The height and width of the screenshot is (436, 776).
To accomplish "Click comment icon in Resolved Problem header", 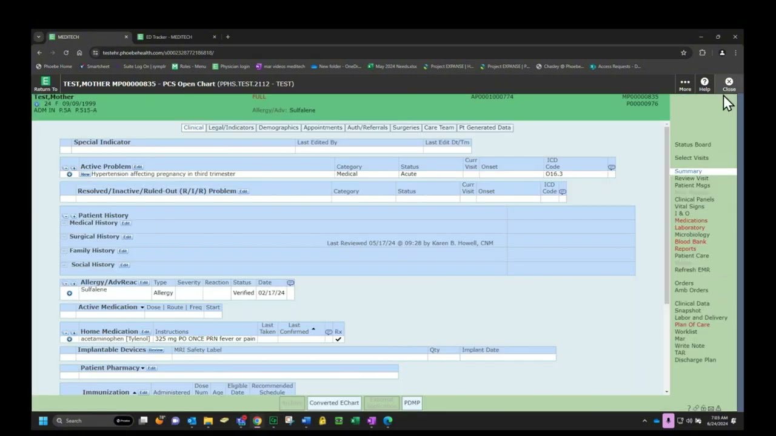I will pyautogui.click(x=563, y=192).
